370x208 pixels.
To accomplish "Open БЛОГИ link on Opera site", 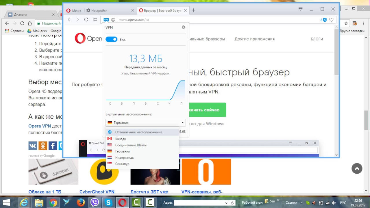I will tap(317, 39).
